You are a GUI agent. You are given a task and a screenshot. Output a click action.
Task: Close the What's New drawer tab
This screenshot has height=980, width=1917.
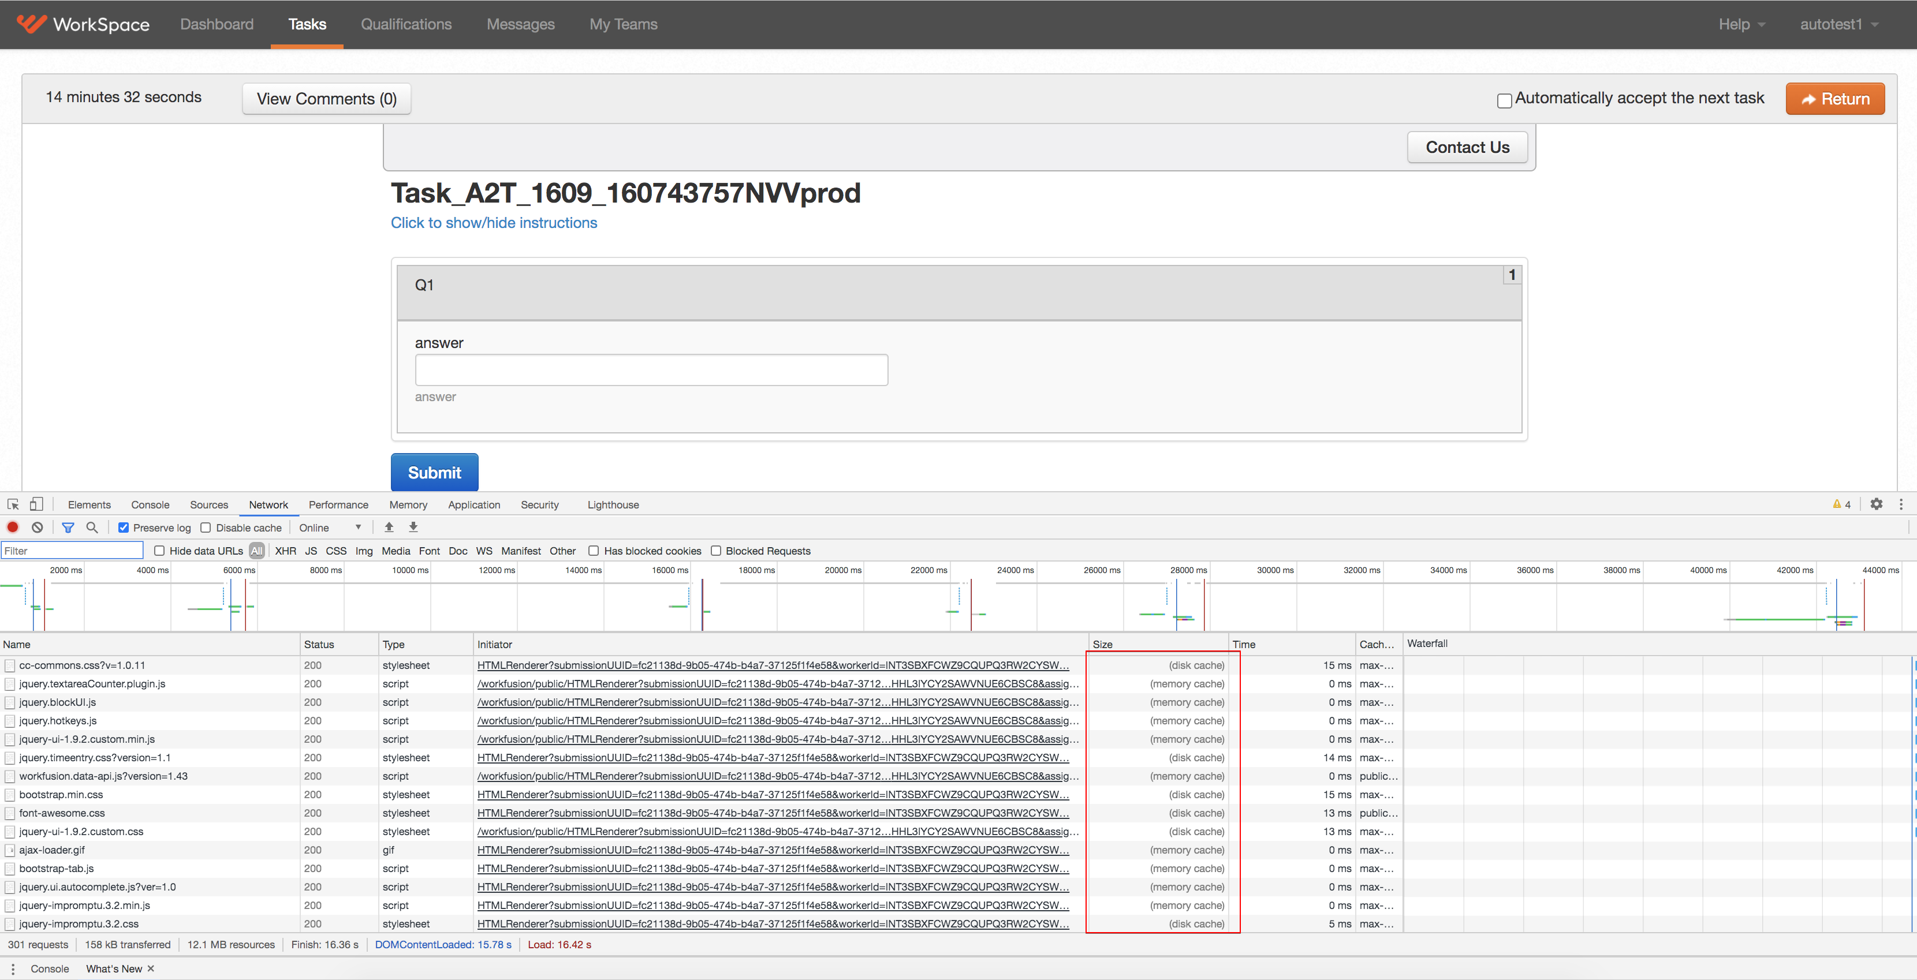click(151, 969)
